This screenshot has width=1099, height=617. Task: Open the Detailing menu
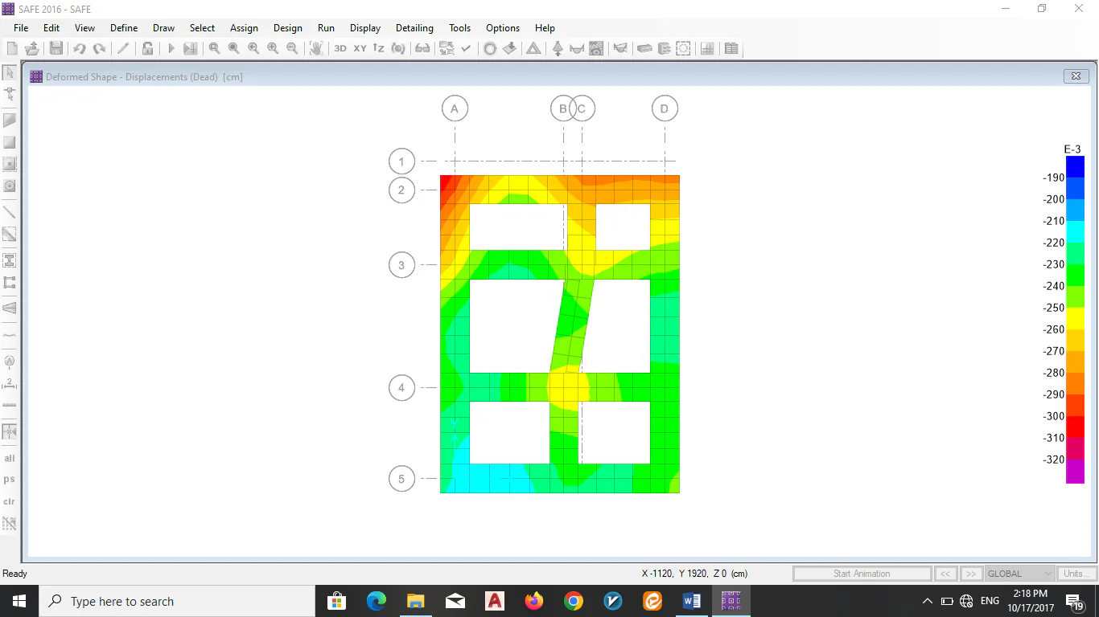[x=414, y=28]
